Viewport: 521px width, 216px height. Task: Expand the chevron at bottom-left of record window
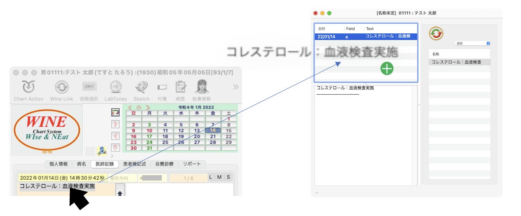317,192
